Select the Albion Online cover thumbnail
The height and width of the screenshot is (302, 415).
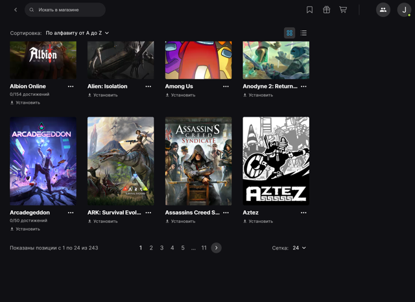coord(43,60)
